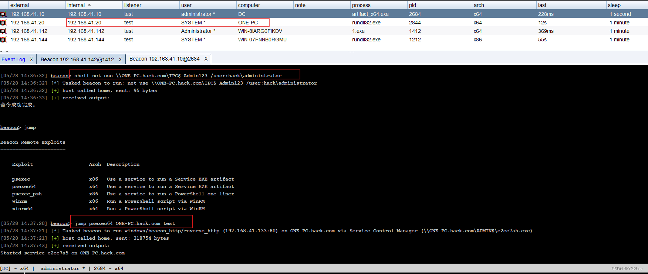Click pid 1212 cell
The width and height of the screenshot is (648, 274).
(415, 40)
